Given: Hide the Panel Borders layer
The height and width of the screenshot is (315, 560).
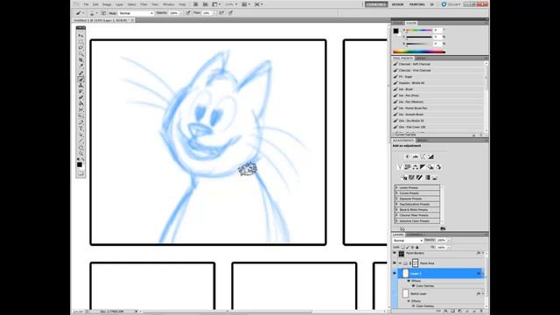Looking at the screenshot, I should [x=395, y=253].
